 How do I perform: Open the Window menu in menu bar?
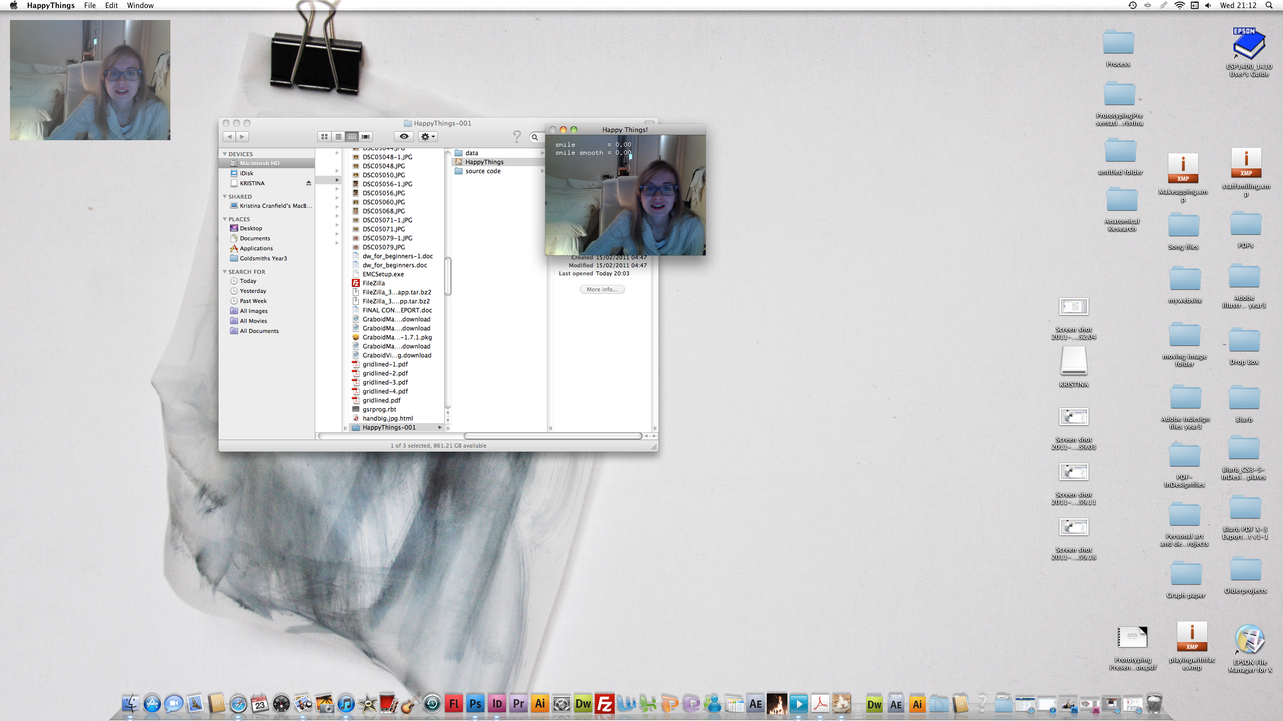[x=140, y=6]
